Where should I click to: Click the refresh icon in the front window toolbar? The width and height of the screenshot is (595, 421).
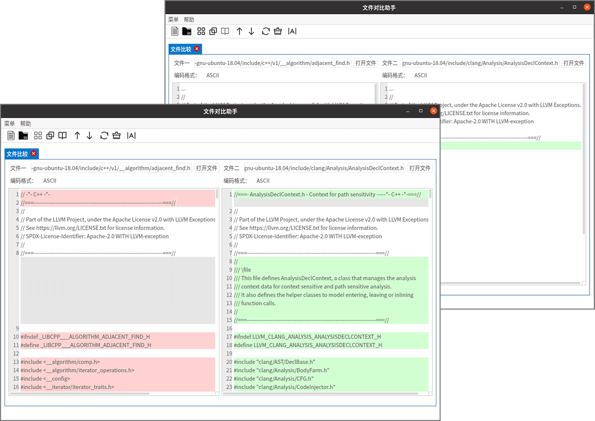coord(104,136)
